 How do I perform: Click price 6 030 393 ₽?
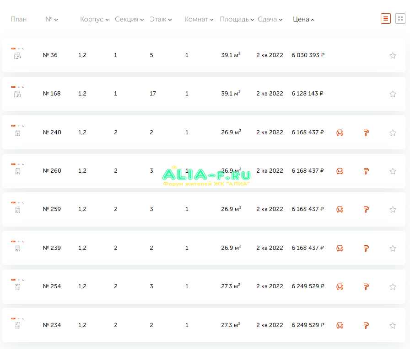coord(308,55)
